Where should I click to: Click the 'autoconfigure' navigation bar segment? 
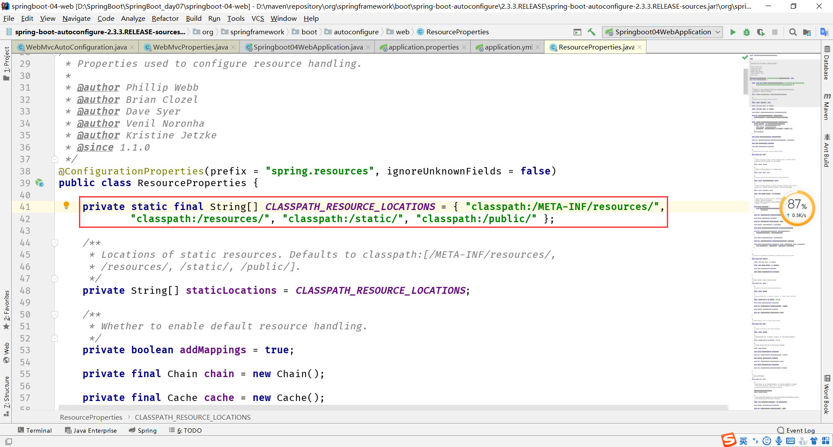click(x=351, y=32)
